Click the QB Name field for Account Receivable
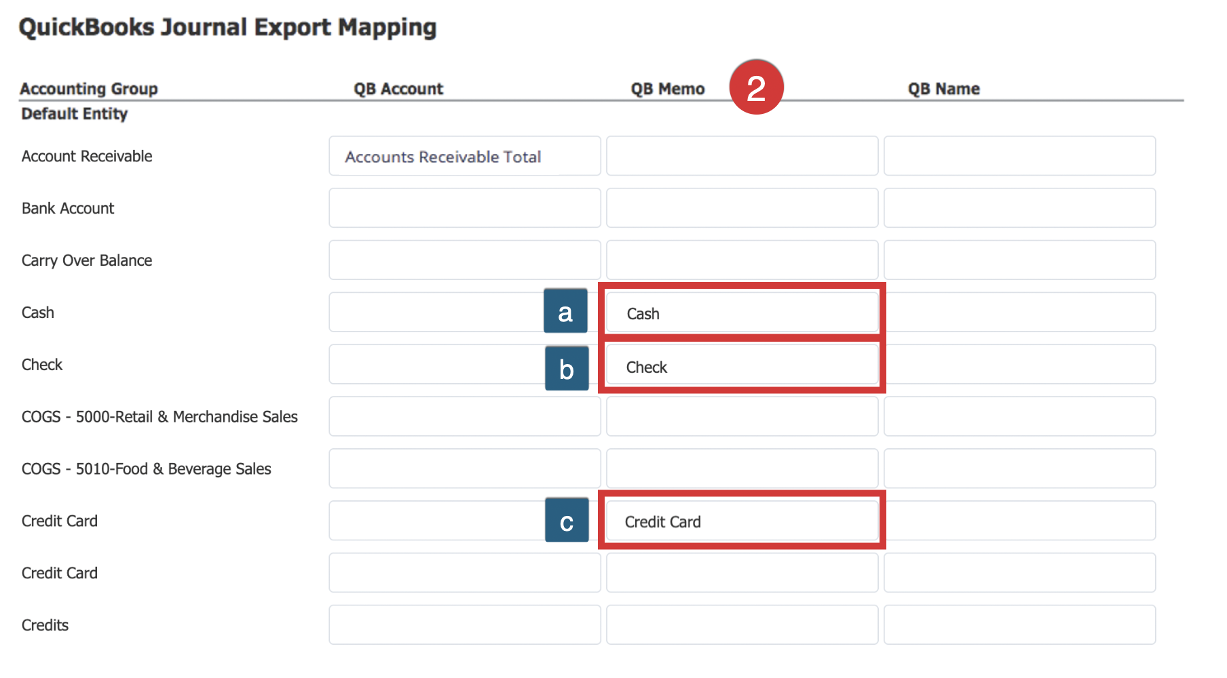This screenshot has width=1227, height=678. (1019, 156)
